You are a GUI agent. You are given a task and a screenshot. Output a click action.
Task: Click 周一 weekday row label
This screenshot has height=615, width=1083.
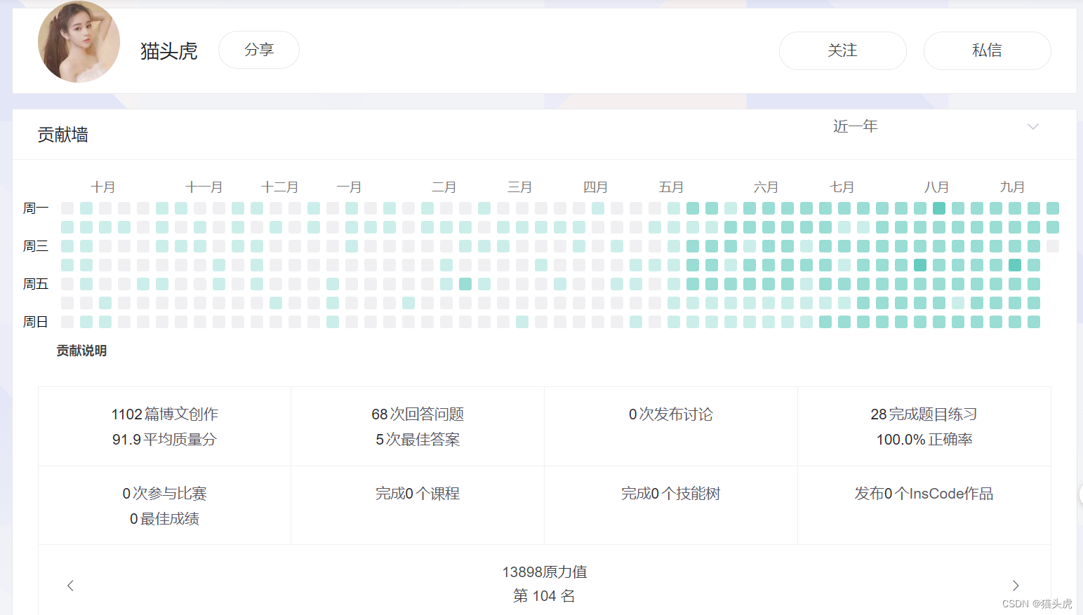click(x=36, y=208)
